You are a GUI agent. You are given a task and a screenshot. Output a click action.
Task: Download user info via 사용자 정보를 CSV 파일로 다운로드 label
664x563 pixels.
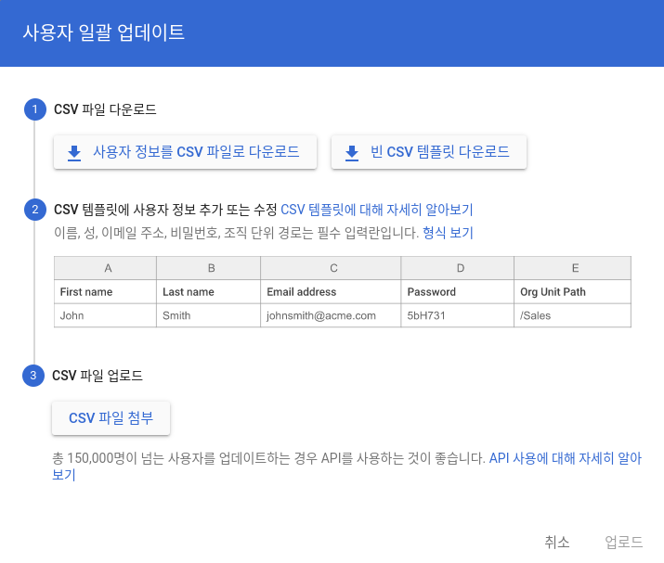click(x=196, y=152)
